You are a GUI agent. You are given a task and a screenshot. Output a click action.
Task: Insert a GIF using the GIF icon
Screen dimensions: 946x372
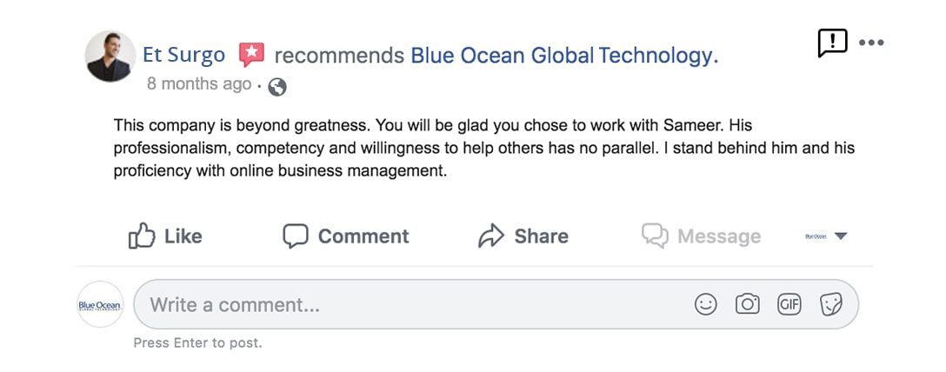(789, 304)
